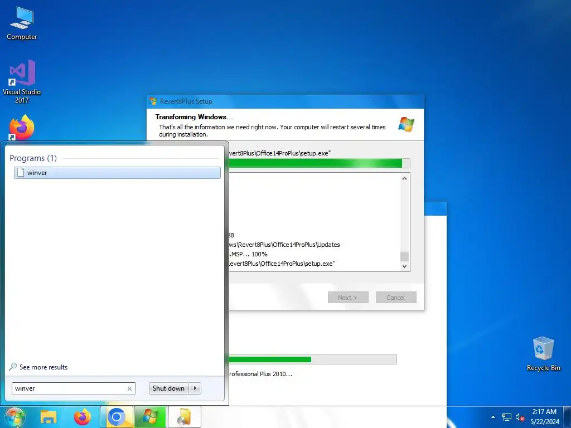Click the Office14ProPlus\Updates log line

coord(284,245)
